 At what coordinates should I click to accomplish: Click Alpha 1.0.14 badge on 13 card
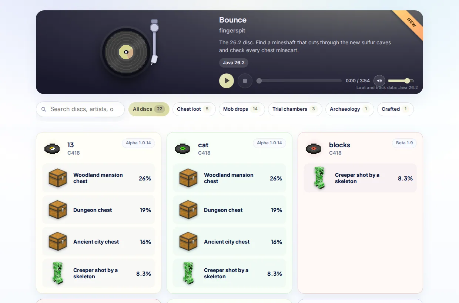click(138, 143)
